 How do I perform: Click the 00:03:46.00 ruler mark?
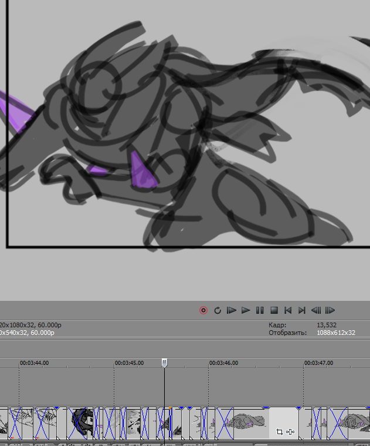224,363
